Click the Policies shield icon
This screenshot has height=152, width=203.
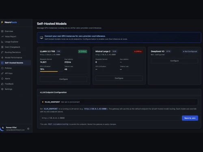tap(2, 68)
